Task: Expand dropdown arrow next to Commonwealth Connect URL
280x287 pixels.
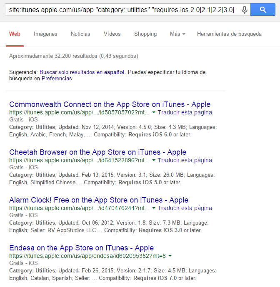Action: click(154, 112)
